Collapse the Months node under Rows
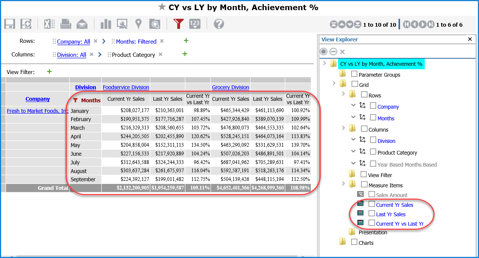Viewport: 479px width, 258px height. coord(353,117)
